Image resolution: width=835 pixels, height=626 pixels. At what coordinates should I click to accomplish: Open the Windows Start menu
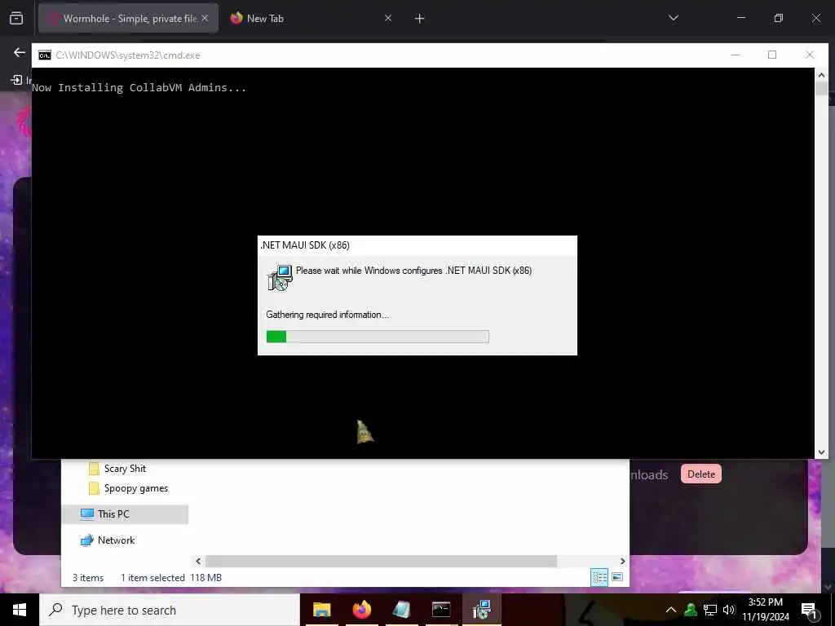tap(20, 610)
